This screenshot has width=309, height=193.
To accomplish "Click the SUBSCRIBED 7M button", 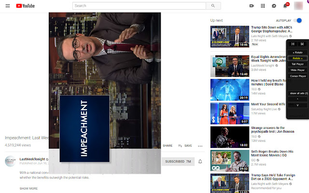I will [178, 162].
